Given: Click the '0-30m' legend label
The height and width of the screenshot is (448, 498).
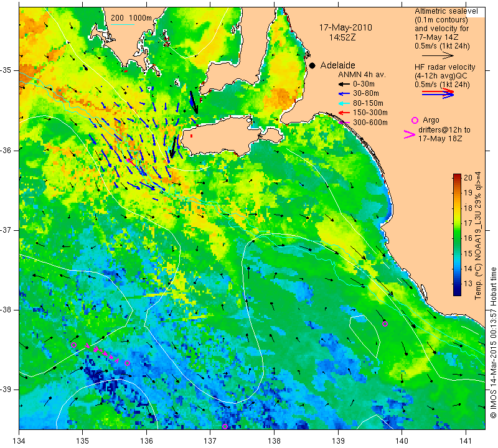Looking at the screenshot, I should click(x=364, y=84).
